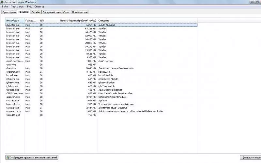Select the taskhost.exe process

pos(101,104)
